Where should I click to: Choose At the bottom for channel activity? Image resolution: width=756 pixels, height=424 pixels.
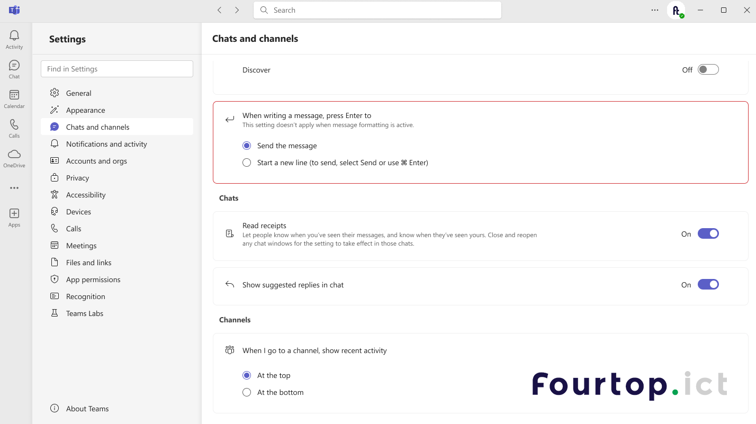pos(247,392)
